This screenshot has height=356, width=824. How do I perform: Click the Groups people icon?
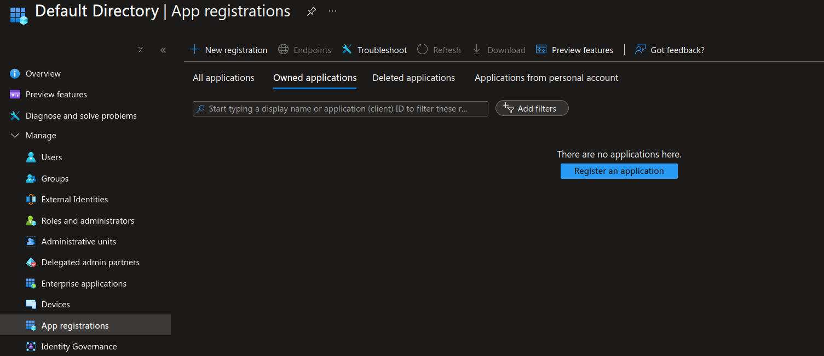(31, 179)
